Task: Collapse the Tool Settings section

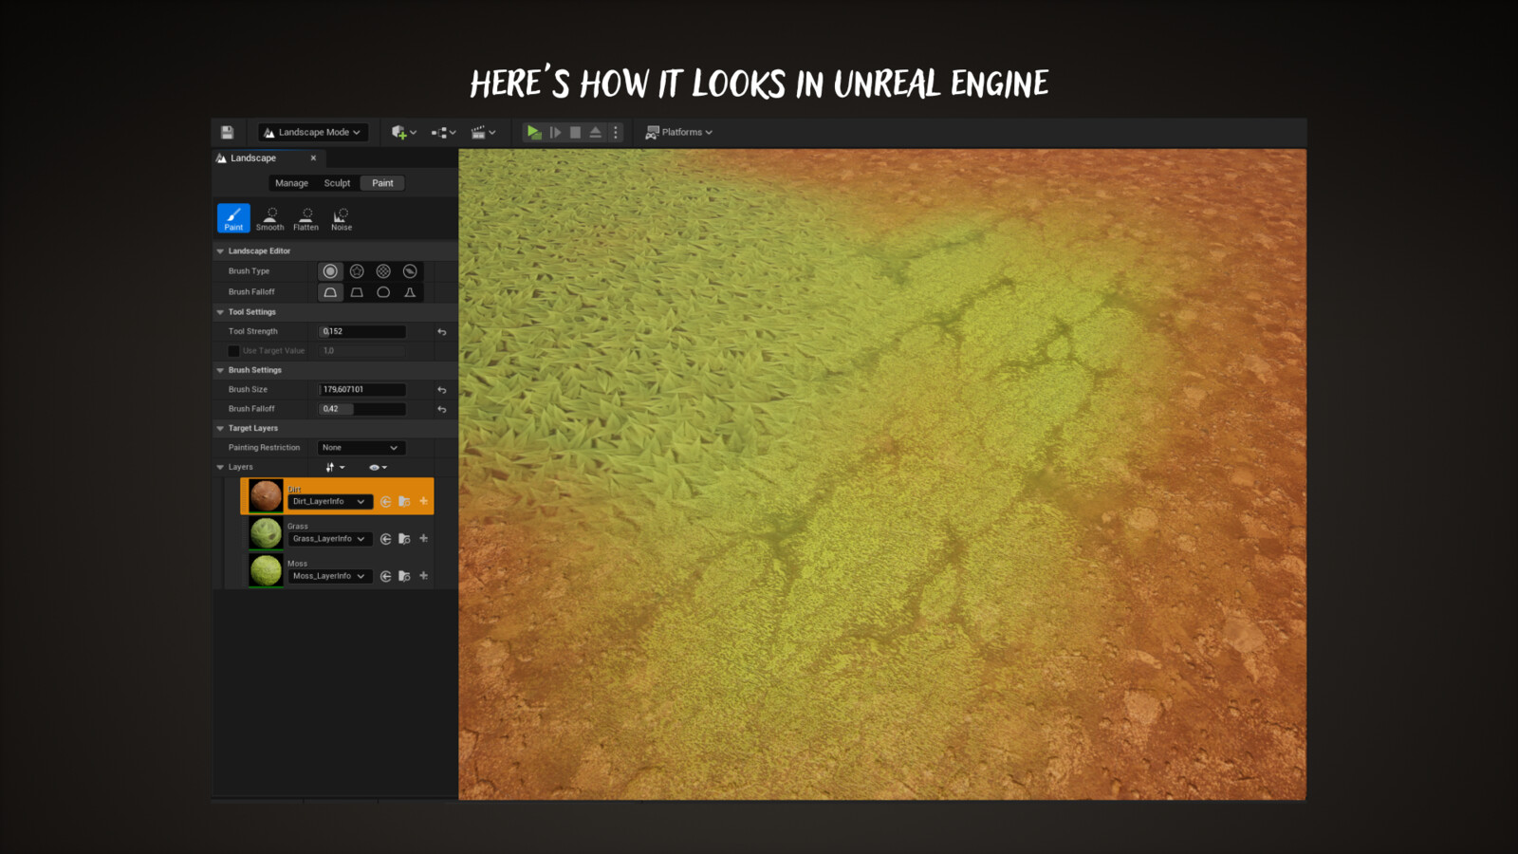Action: click(220, 312)
